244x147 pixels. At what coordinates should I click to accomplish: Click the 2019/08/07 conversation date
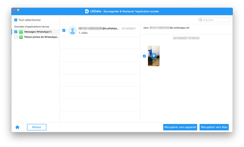(128, 28)
